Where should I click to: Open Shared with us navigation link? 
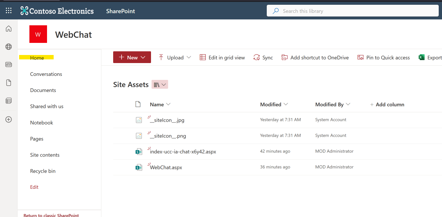click(47, 106)
